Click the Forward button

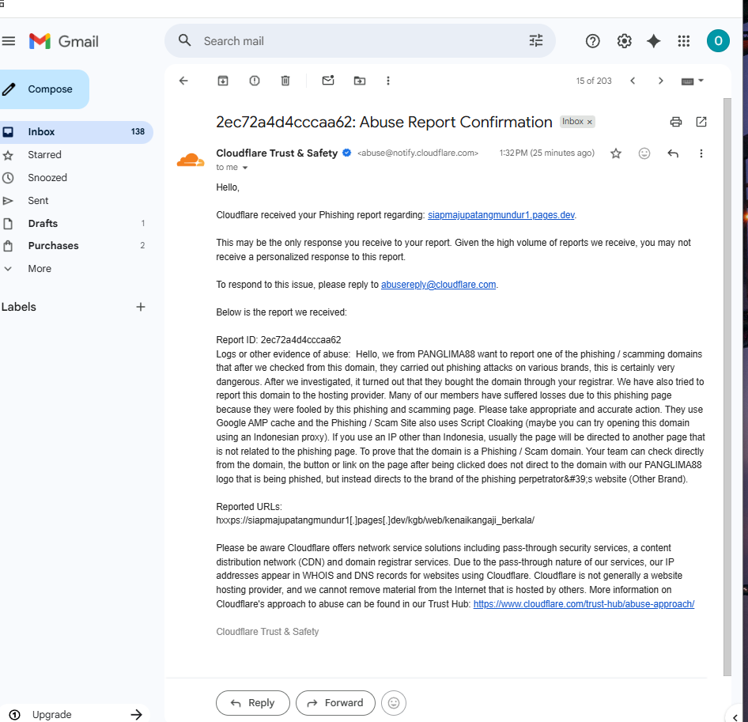coord(335,703)
